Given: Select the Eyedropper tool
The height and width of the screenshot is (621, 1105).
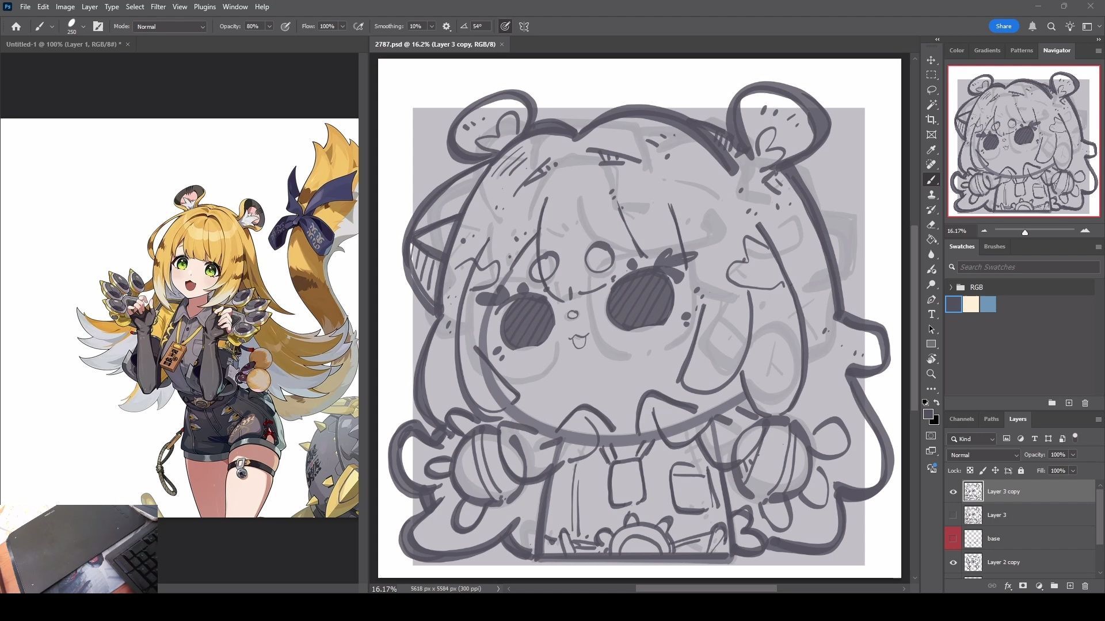Looking at the screenshot, I should click(931, 150).
